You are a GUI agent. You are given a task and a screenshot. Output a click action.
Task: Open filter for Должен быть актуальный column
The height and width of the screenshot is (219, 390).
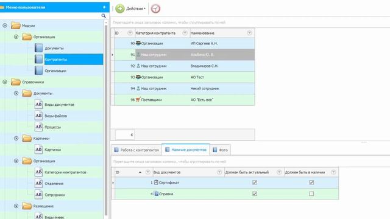point(279,172)
